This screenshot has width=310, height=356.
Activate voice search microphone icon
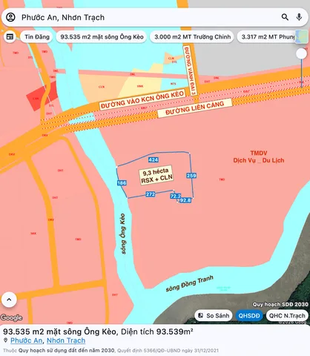(299, 17)
